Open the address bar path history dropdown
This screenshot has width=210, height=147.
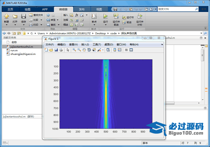pos(201,33)
